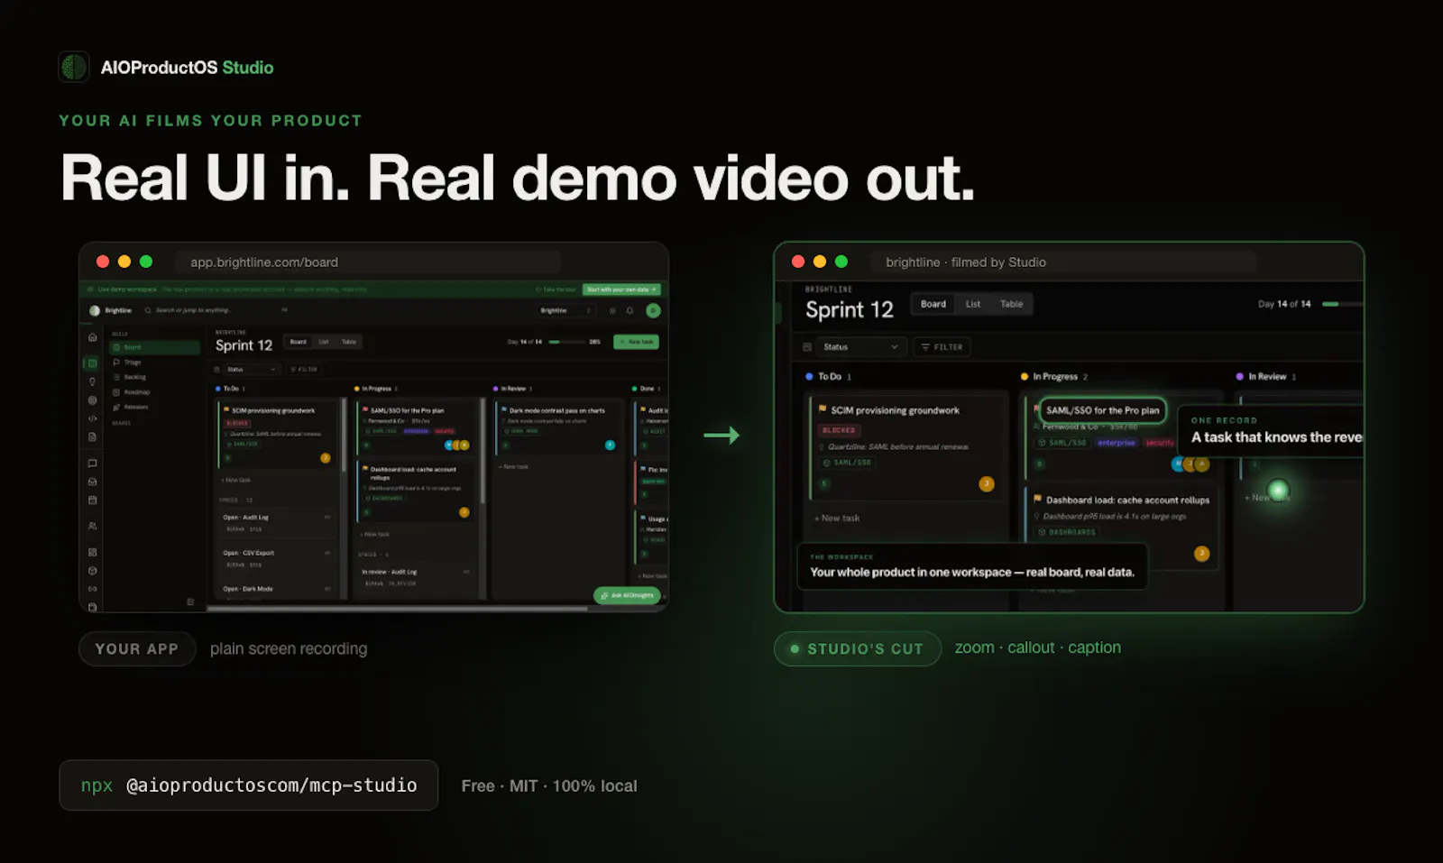The height and width of the screenshot is (863, 1443).
Task: Click the green New task button in the left window
Action: pyautogui.click(x=636, y=342)
